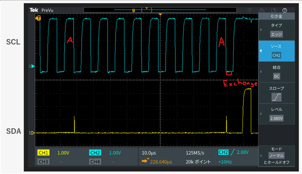This screenshot has height=174, width=302.
Task: Click the rising edge icon in trigger readout
Action: tap(233, 152)
